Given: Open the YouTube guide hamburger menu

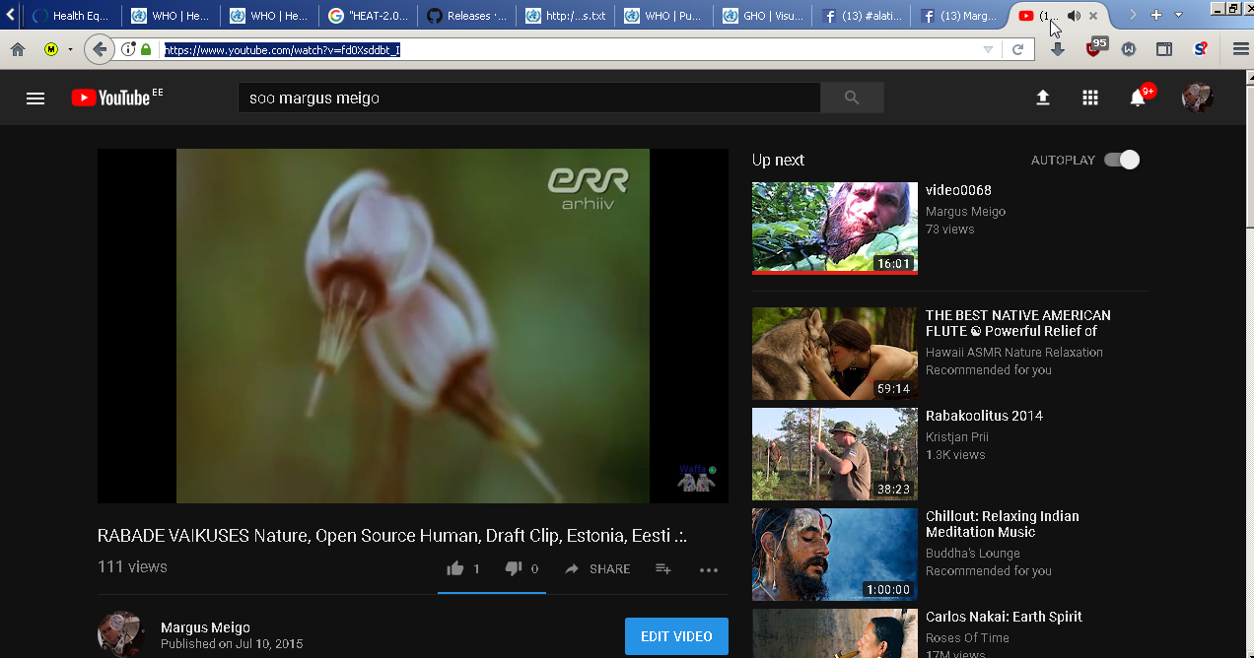Looking at the screenshot, I should point(35,98).
